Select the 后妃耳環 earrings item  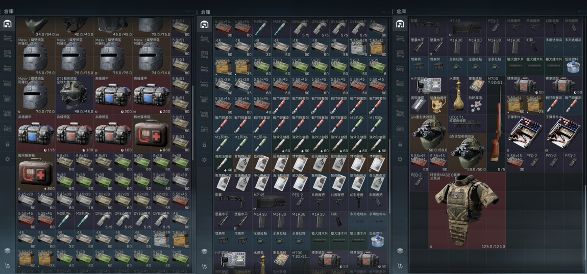[x=477, y=105]
